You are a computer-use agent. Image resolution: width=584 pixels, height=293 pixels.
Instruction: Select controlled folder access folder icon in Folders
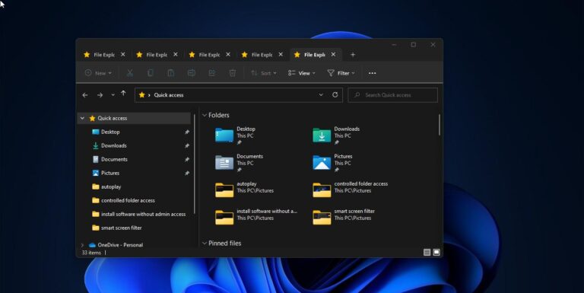[322, 189]
